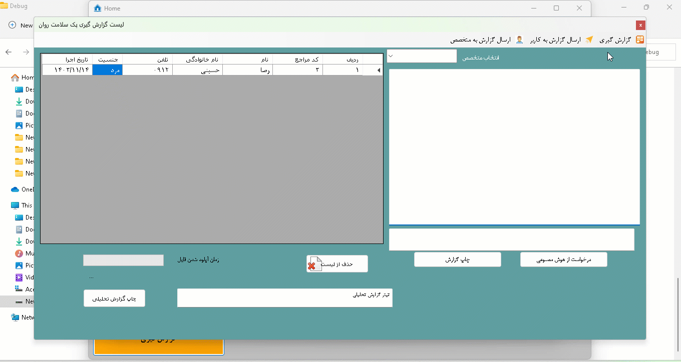Sort by the جنسیت column header
This screenshot has width=681, height=362.
tap(107, 59)
